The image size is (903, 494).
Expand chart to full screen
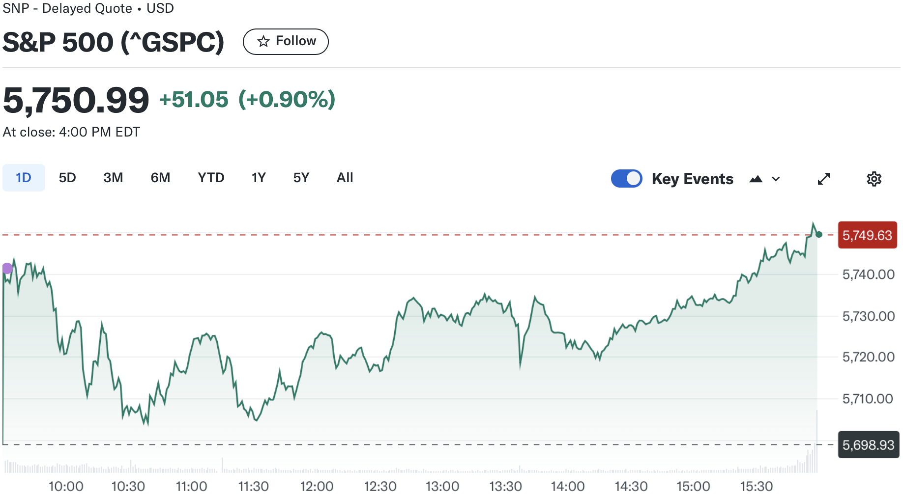(x=824, y=179)
